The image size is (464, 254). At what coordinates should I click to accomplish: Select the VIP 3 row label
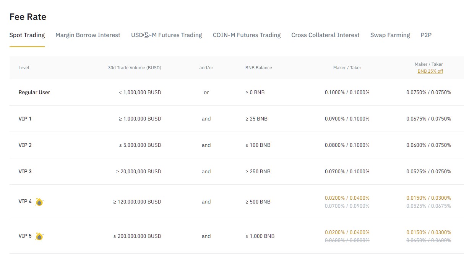tap(25, 171)
